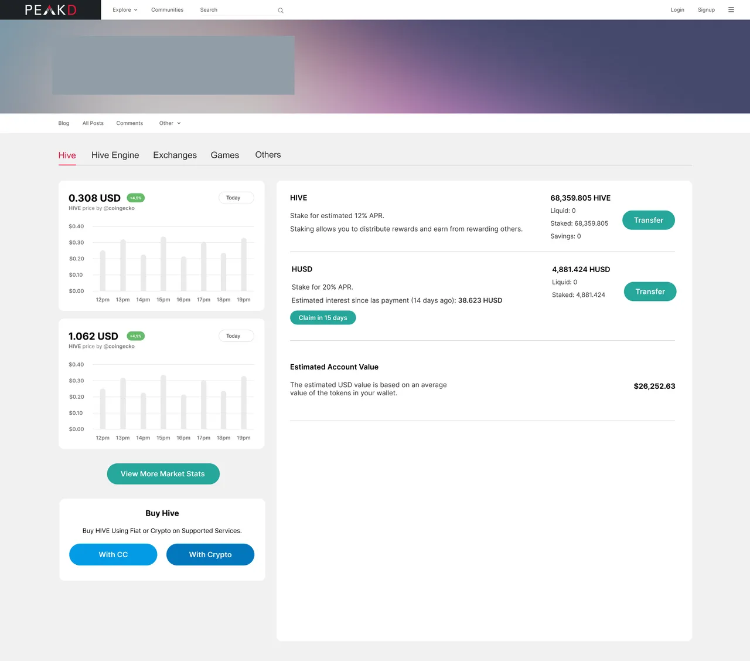Click the Staked: 68,359.805 line
The height and width of the screenshot is (661, 750).
pos(579,223)
